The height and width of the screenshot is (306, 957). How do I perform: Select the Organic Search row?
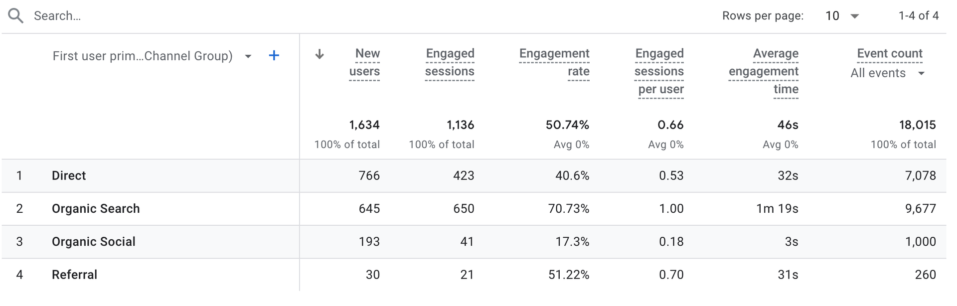(x=96, y=208)
